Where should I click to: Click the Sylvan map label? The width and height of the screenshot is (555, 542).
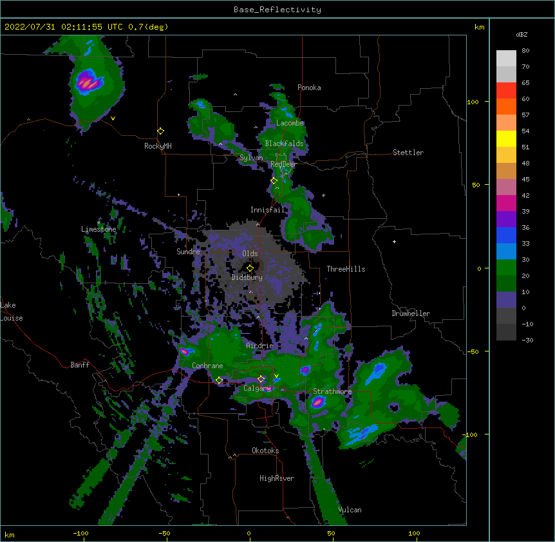pos(251,158)
